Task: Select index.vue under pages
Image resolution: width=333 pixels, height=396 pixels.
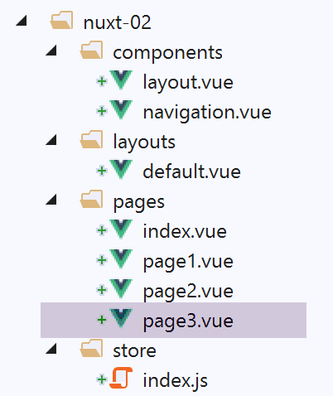Action: click(185, 231)
